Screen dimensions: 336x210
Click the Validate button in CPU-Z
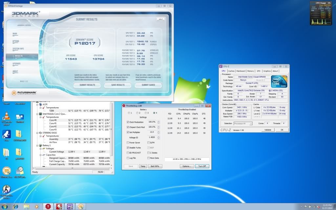click(268, 130)
